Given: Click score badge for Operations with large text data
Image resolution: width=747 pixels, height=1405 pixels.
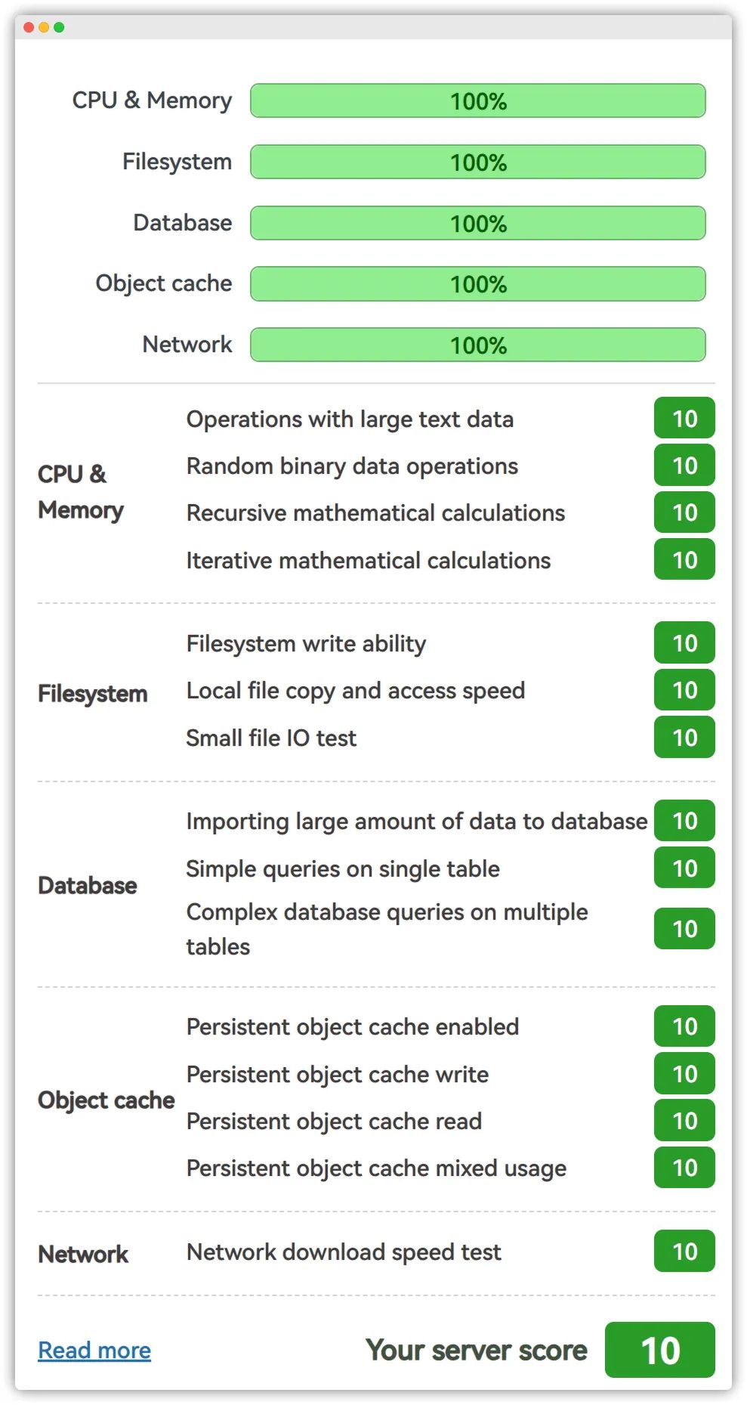Looking at the screenshot, I should [x=684, y=418].
